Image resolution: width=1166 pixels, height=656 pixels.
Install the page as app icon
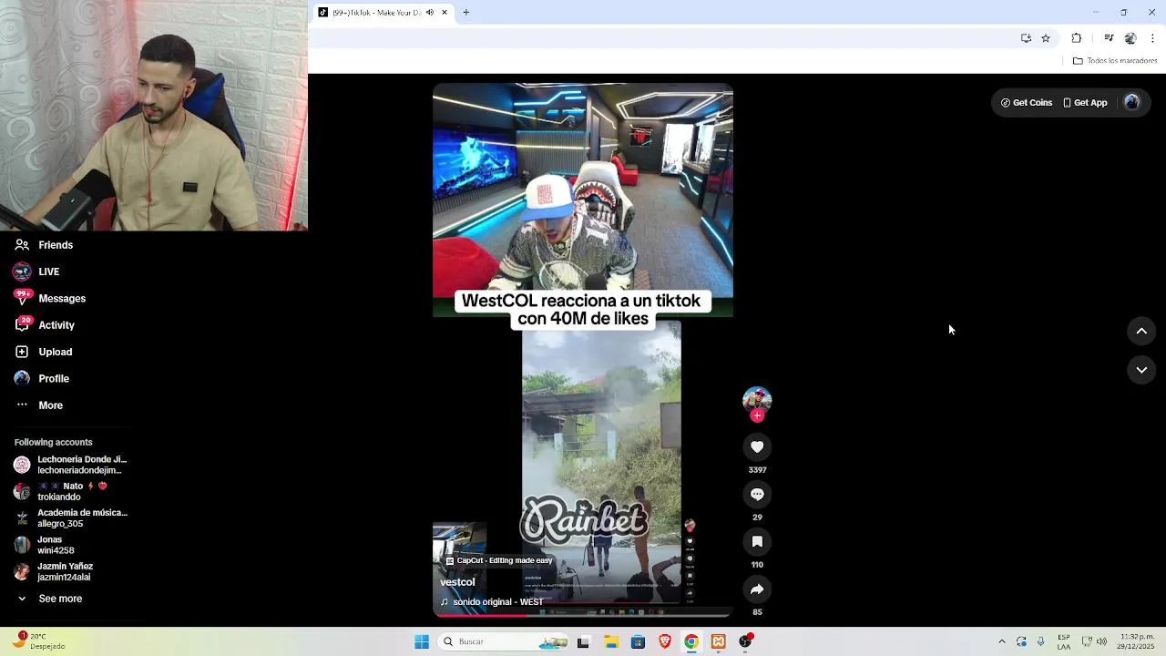coord(1026,37)
